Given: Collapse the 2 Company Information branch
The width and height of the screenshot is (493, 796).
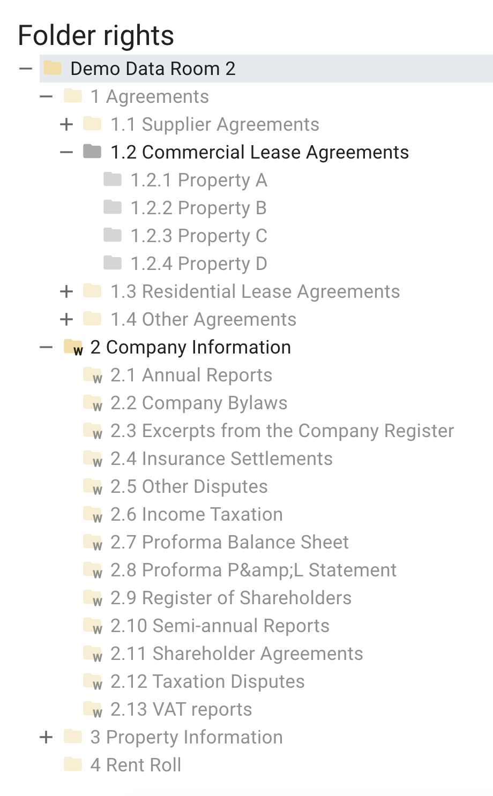Looking at the screenshot, I should (x=46, y=347).
